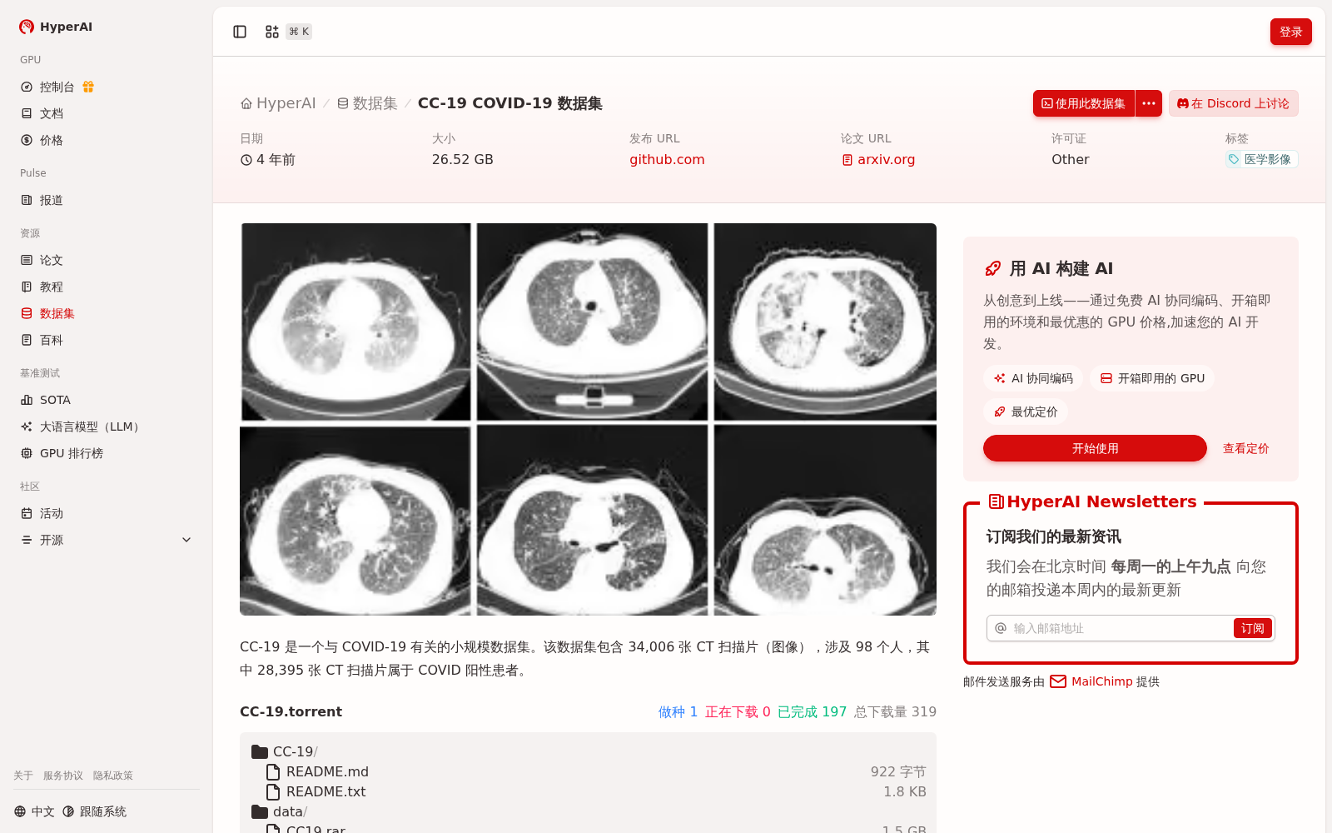Screen dimensions: 1332x833
Task: Click 正在下载 0 stat
Action: (738, 711)
